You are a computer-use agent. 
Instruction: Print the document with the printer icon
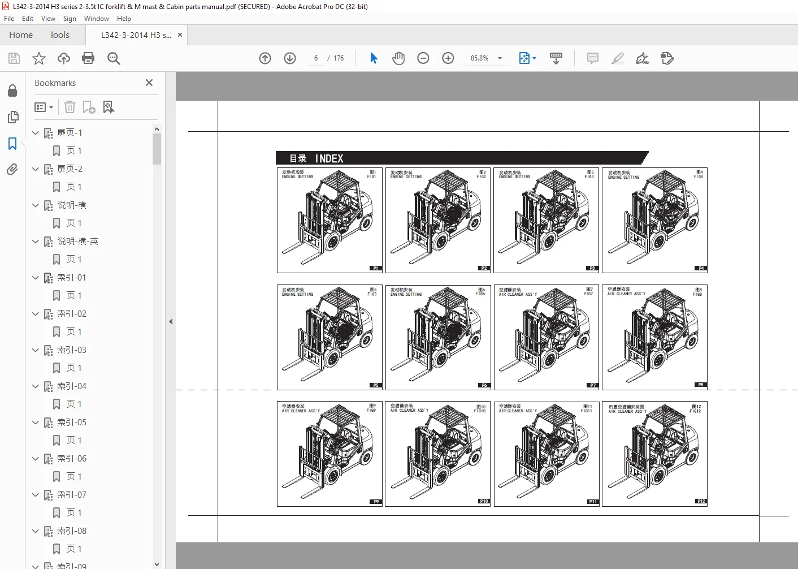click(x=88, y=58)
